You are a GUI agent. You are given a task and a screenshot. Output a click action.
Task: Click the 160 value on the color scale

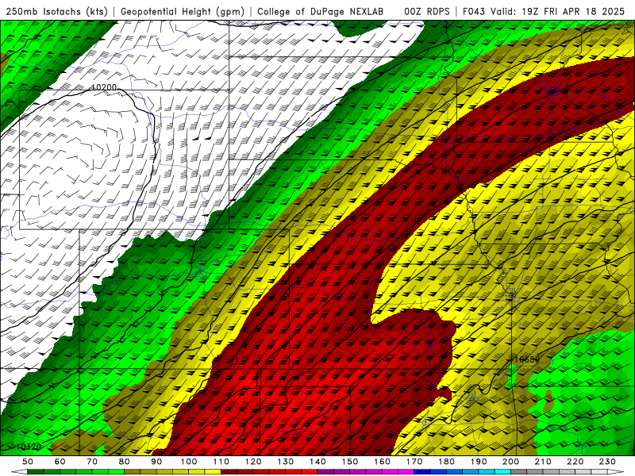382,462
